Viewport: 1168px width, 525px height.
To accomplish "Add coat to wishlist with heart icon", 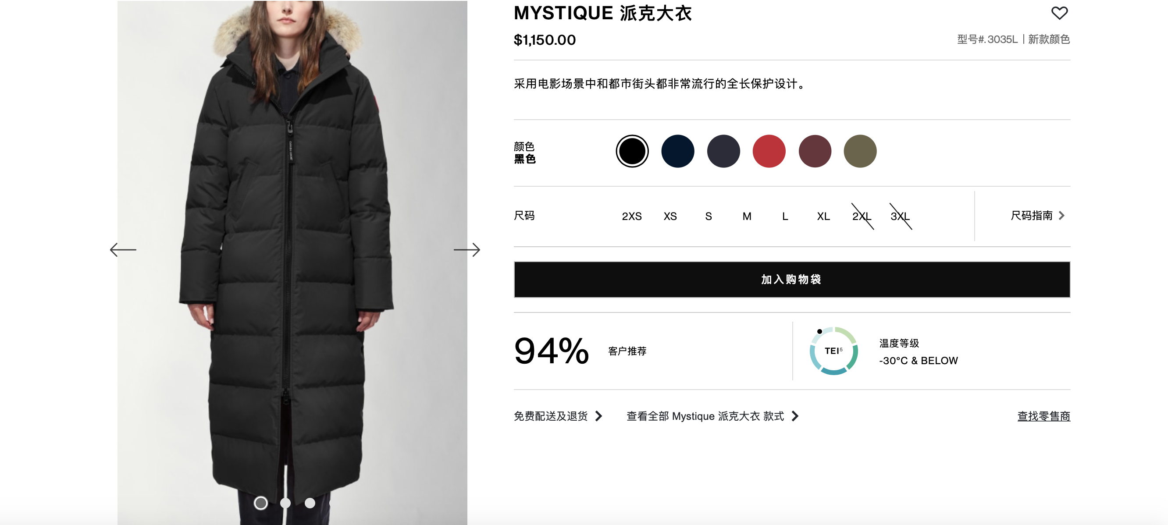I will point(1059,13).
